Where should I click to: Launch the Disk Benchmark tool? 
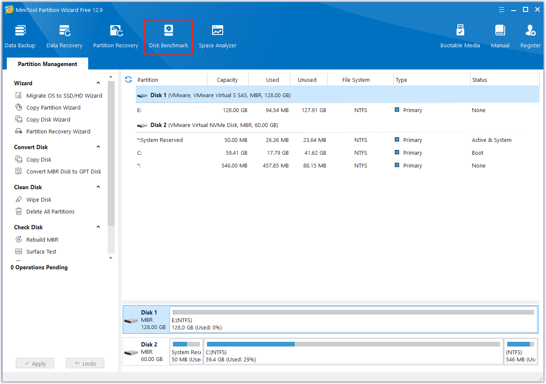tap(168, 36)
